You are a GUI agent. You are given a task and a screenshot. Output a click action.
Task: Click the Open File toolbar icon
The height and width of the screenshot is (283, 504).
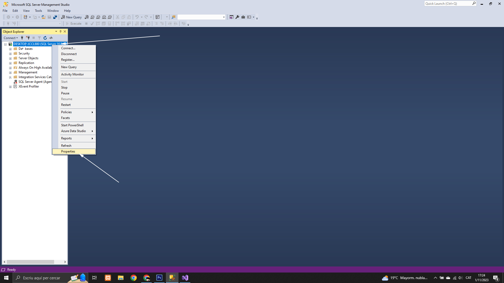[x=44, y=17]
